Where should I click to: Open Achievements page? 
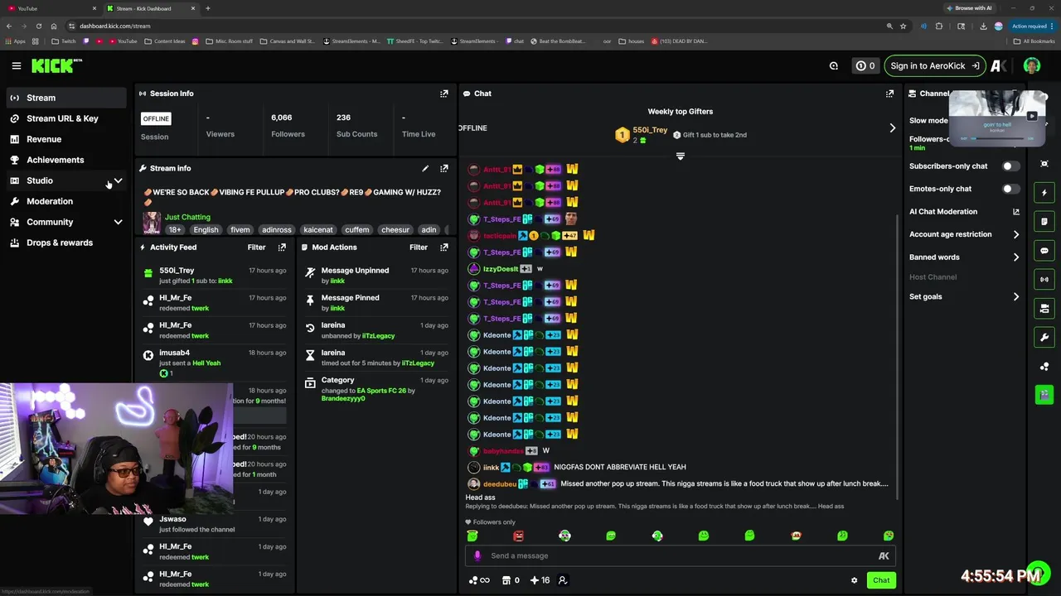[x=66, y=160]
